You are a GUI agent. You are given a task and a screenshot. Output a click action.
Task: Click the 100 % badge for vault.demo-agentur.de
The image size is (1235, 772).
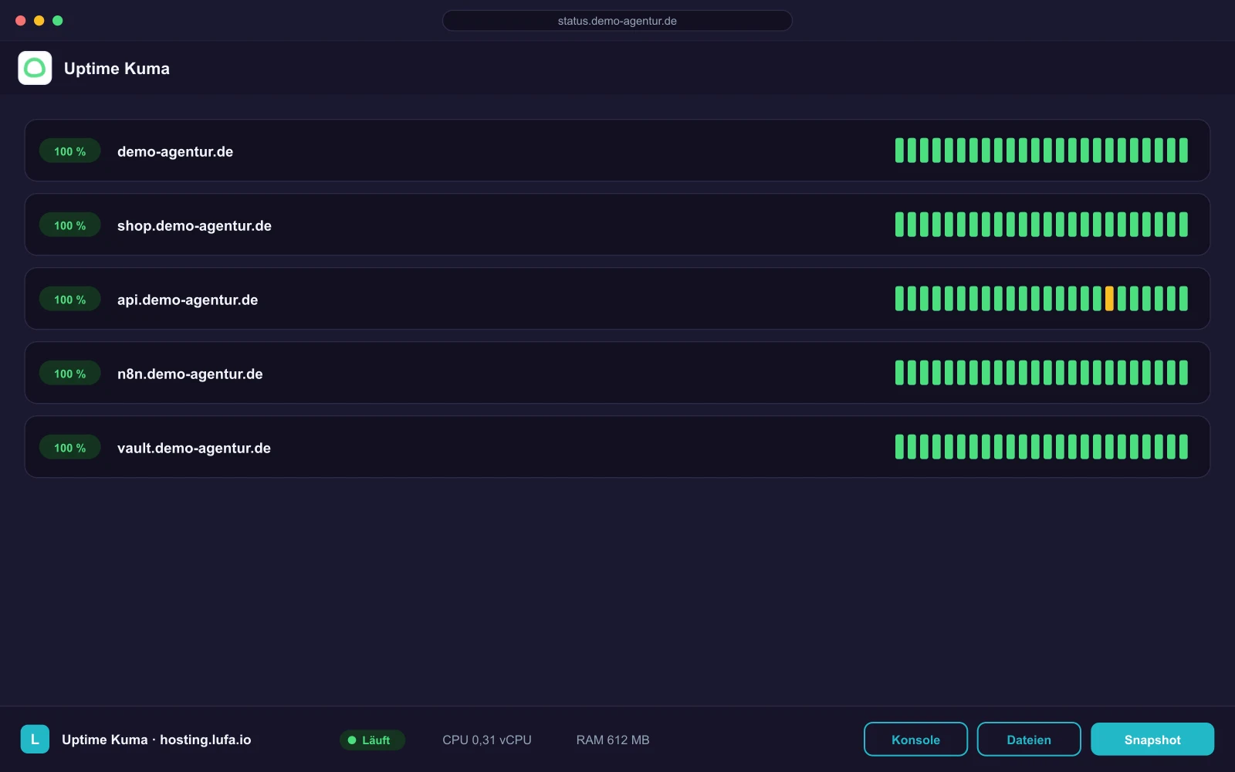tap(70, 448)
